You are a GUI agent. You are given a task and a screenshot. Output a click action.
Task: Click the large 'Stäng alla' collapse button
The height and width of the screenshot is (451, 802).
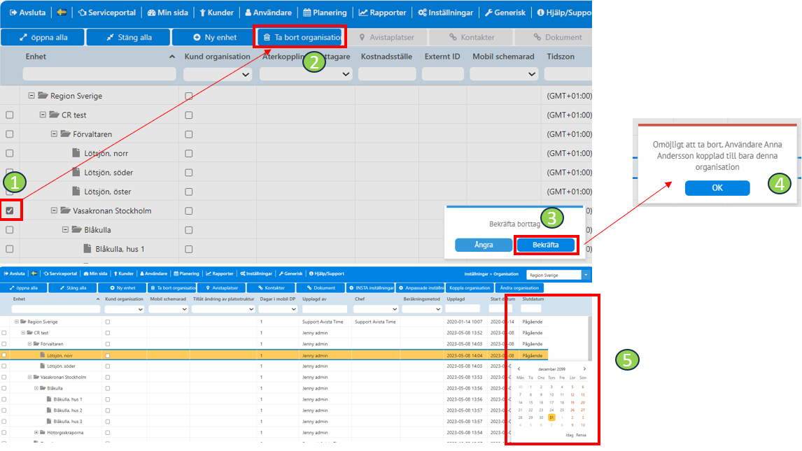pyautogui.click(x=128, y=37)
